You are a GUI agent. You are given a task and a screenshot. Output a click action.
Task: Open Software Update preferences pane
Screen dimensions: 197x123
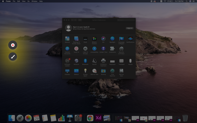pos(67,62)
